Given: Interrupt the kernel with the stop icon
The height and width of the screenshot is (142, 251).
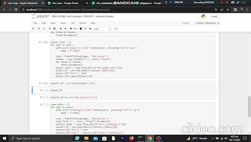Looking at the screenshot, I should coord(81,29).
